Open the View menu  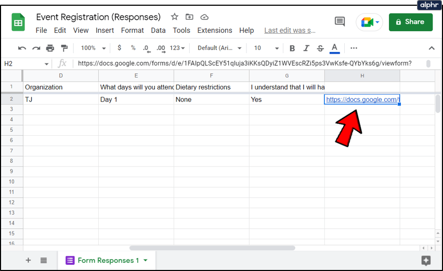point(81,30)
